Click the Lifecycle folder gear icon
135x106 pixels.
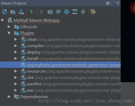pos(17,27)
